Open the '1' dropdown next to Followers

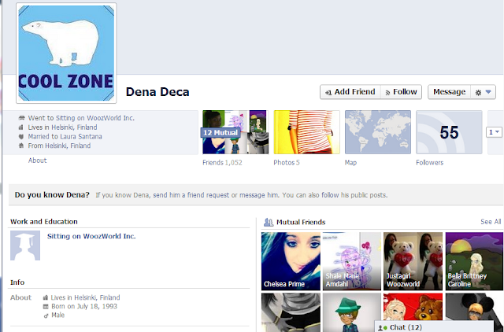(x=494, y=132)
